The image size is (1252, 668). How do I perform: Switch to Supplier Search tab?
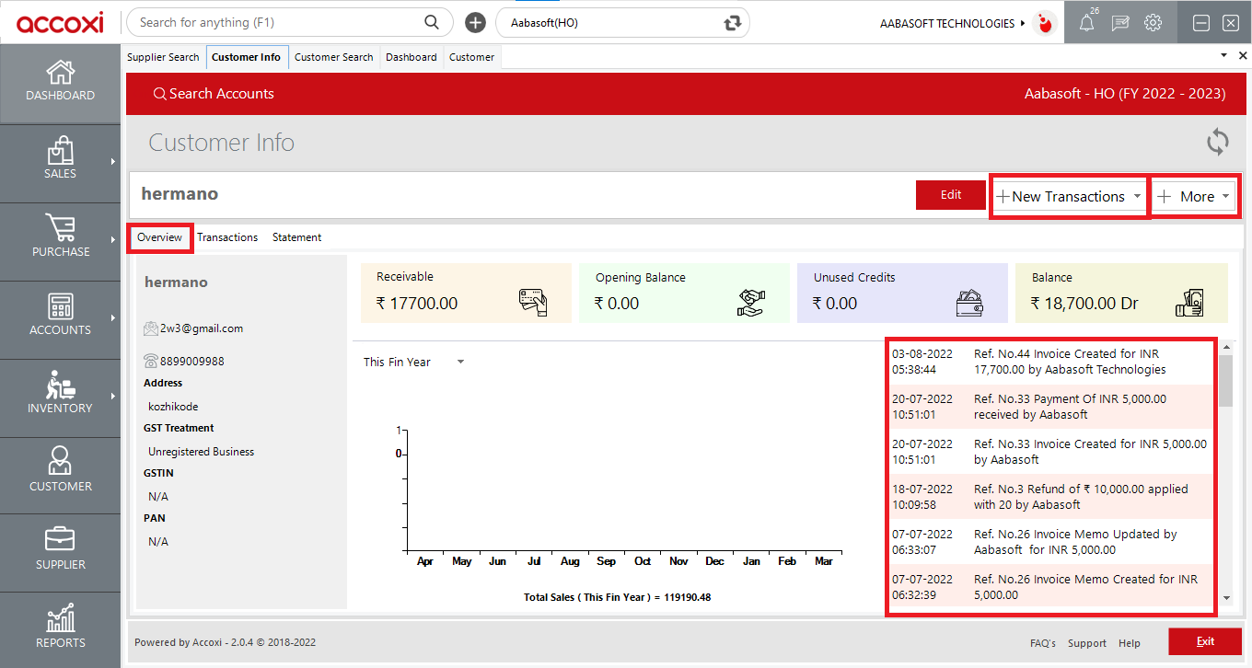point(163,57)
